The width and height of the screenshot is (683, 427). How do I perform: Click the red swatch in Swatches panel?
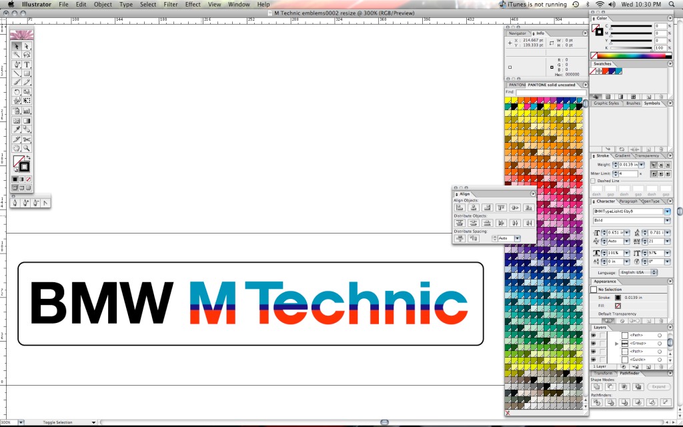click(606, 71)
